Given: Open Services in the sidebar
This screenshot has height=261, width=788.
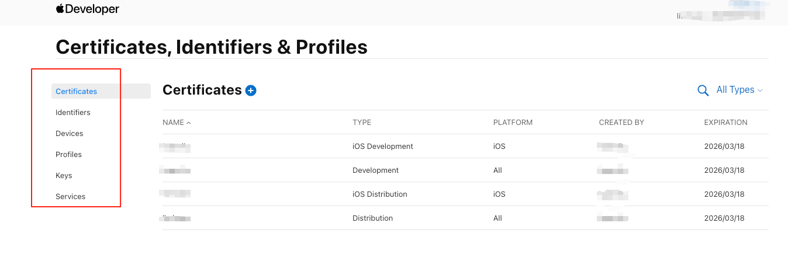Looking at the screenshot, I should pyautogui.click(x=71, y=196).
